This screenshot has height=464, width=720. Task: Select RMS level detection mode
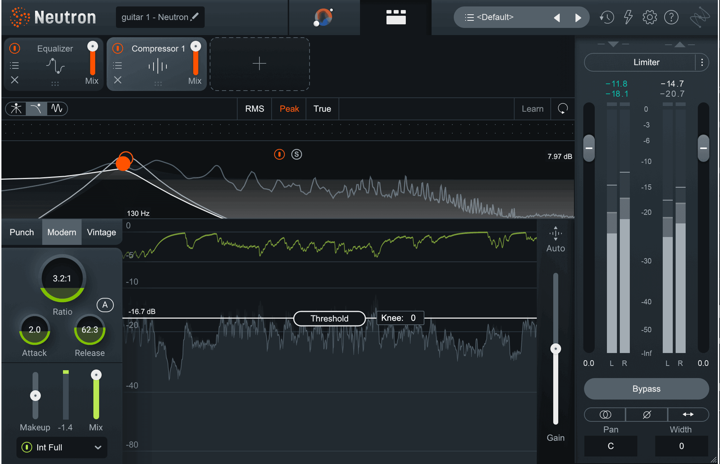coord(254,109)
